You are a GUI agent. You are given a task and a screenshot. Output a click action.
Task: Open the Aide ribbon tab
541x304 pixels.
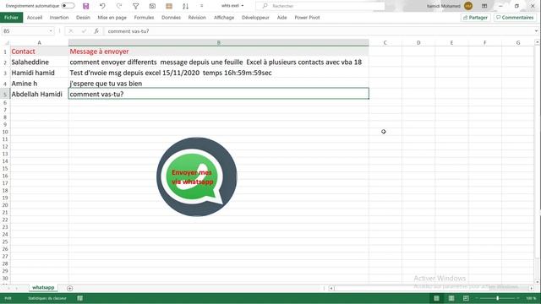pos(281,17)
